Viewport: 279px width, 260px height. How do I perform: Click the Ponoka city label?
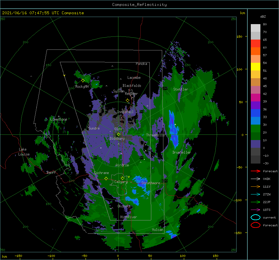141,64
